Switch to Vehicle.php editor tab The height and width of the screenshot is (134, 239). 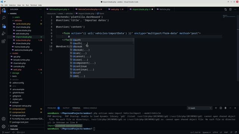coord(165,9)
